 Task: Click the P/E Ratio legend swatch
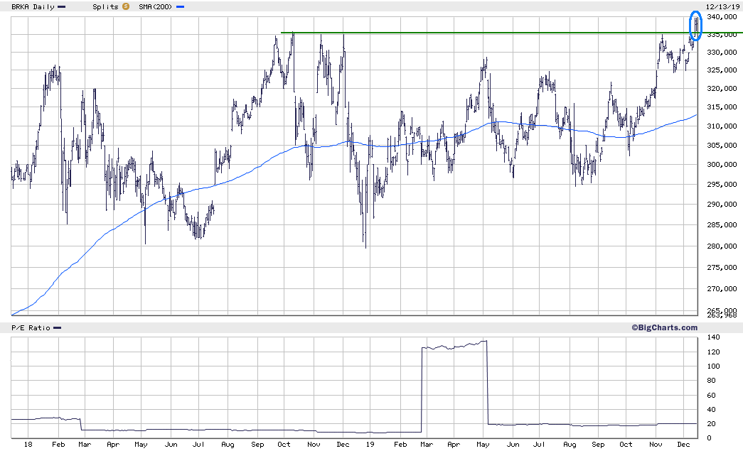[58, 328]
